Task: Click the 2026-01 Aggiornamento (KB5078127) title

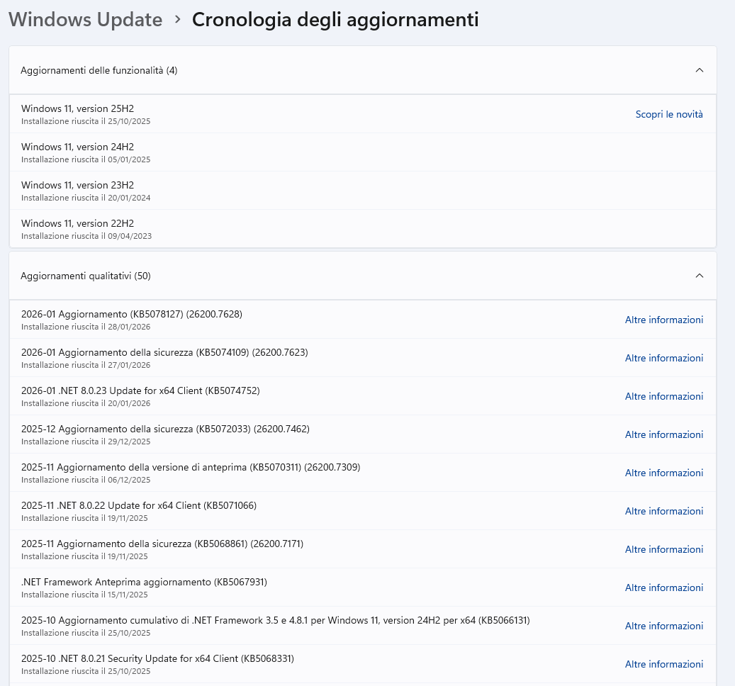Action: click(x=132, y=314)
